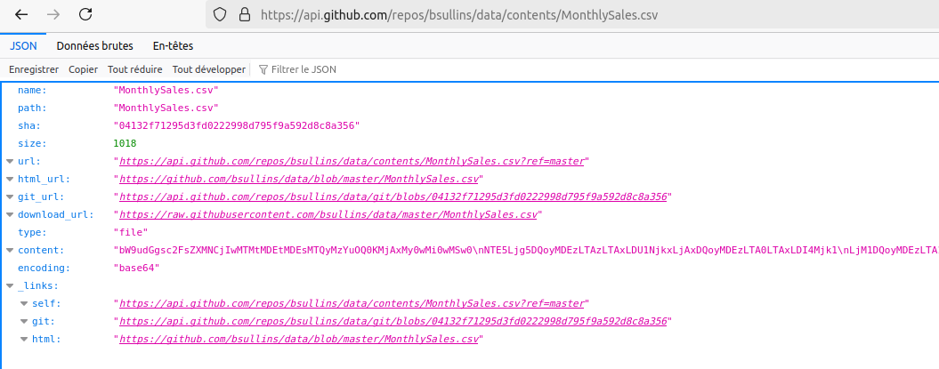The image size is (939, 369).
Task: Collapse the _links tree node
Action: [x=10, y=285]
